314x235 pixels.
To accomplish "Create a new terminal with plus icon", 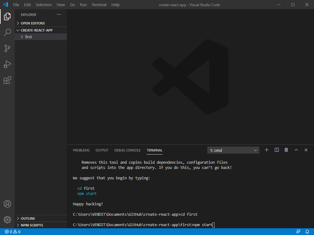I will click(x=266, y=150).
